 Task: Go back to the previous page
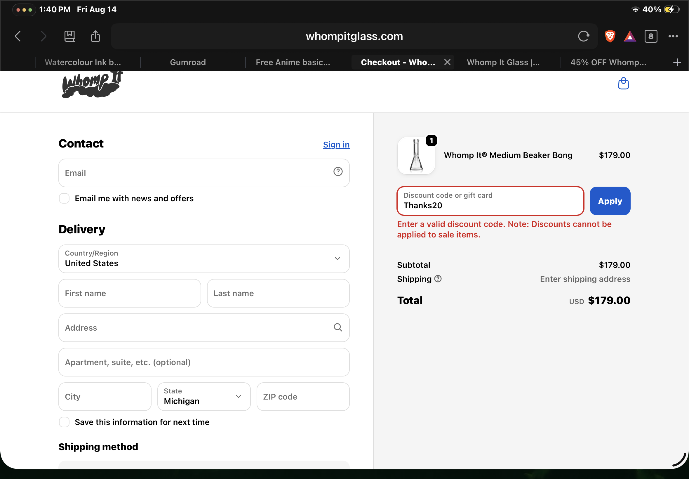(18, 36)
